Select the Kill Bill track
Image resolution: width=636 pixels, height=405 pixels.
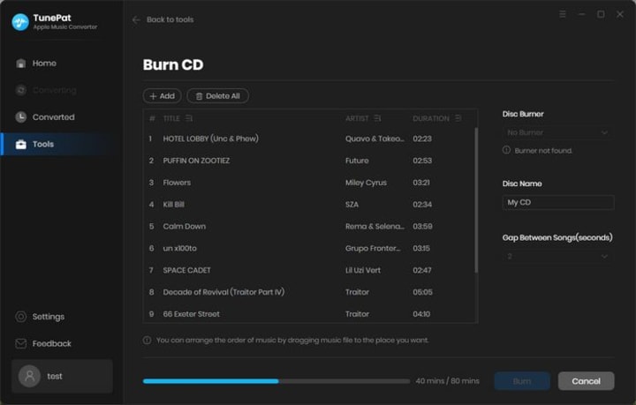coord(308,205)
